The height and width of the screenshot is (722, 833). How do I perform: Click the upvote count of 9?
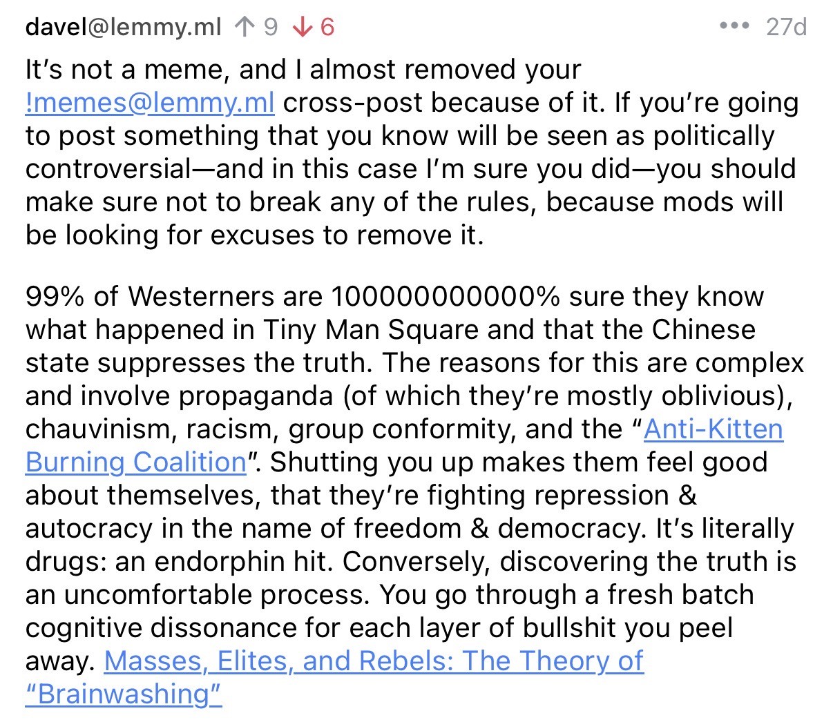click(x=270, y=27)
